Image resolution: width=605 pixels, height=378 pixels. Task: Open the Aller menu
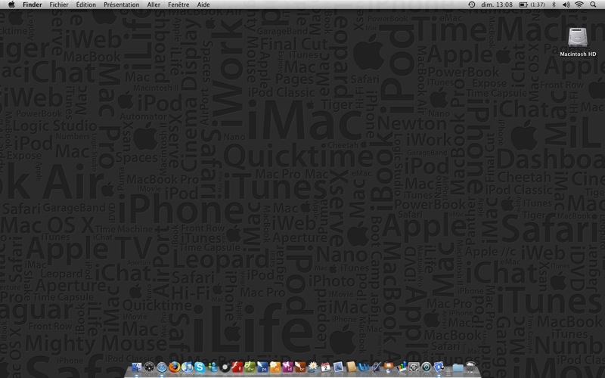(x=154, y=5)
